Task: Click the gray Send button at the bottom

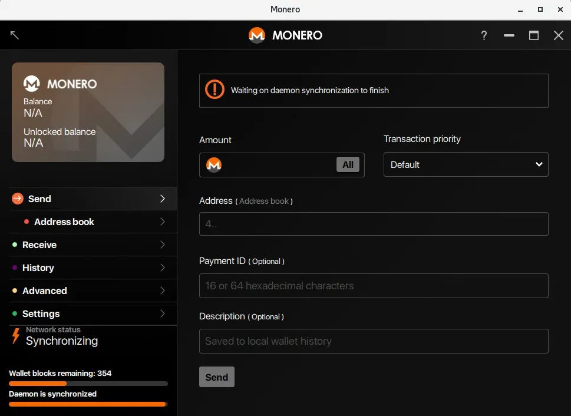Action: (217, 377)
